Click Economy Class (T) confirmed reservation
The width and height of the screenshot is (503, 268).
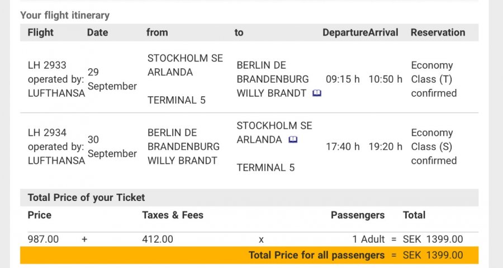pos(434,79)
